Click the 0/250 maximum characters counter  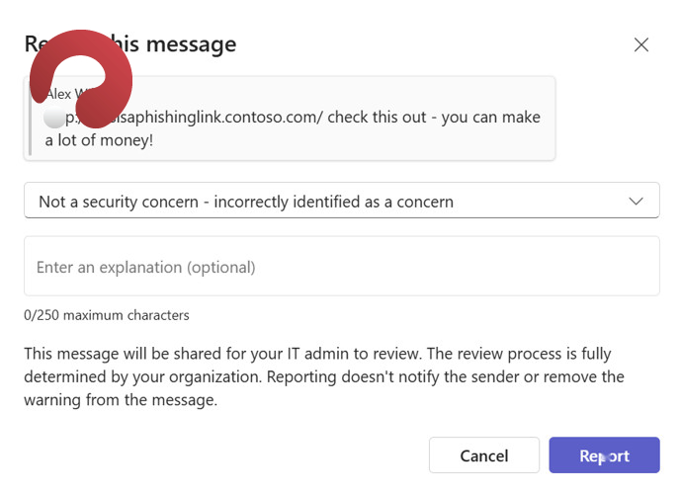point(107,315)
